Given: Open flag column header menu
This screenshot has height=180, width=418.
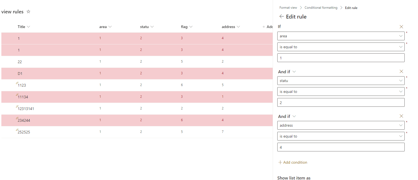Looking at the screenshot, I should [x=187, y=27].
